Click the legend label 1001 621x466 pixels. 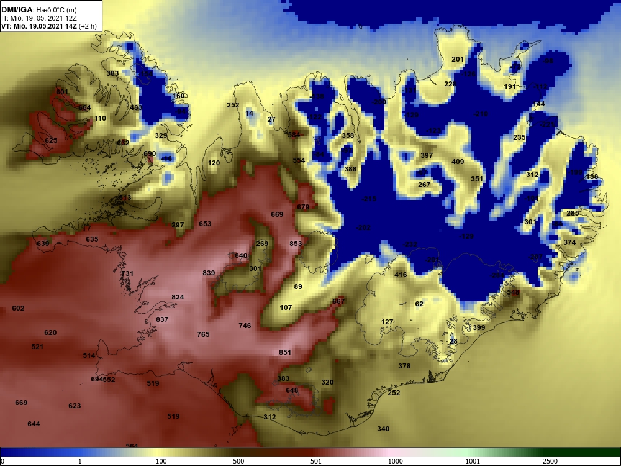click(473, 461)
